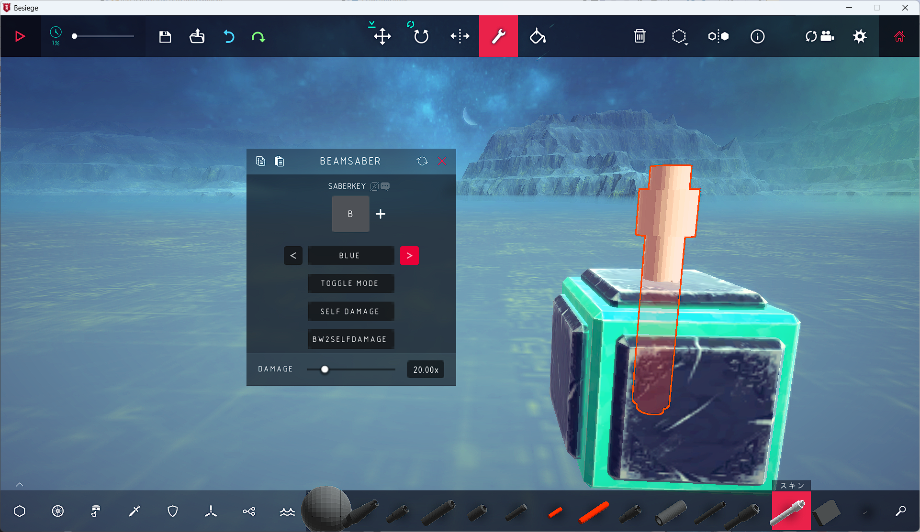Toggle the symmetry mirror tool
Viewport: 920px width, 532px height.
click(718, 36)
